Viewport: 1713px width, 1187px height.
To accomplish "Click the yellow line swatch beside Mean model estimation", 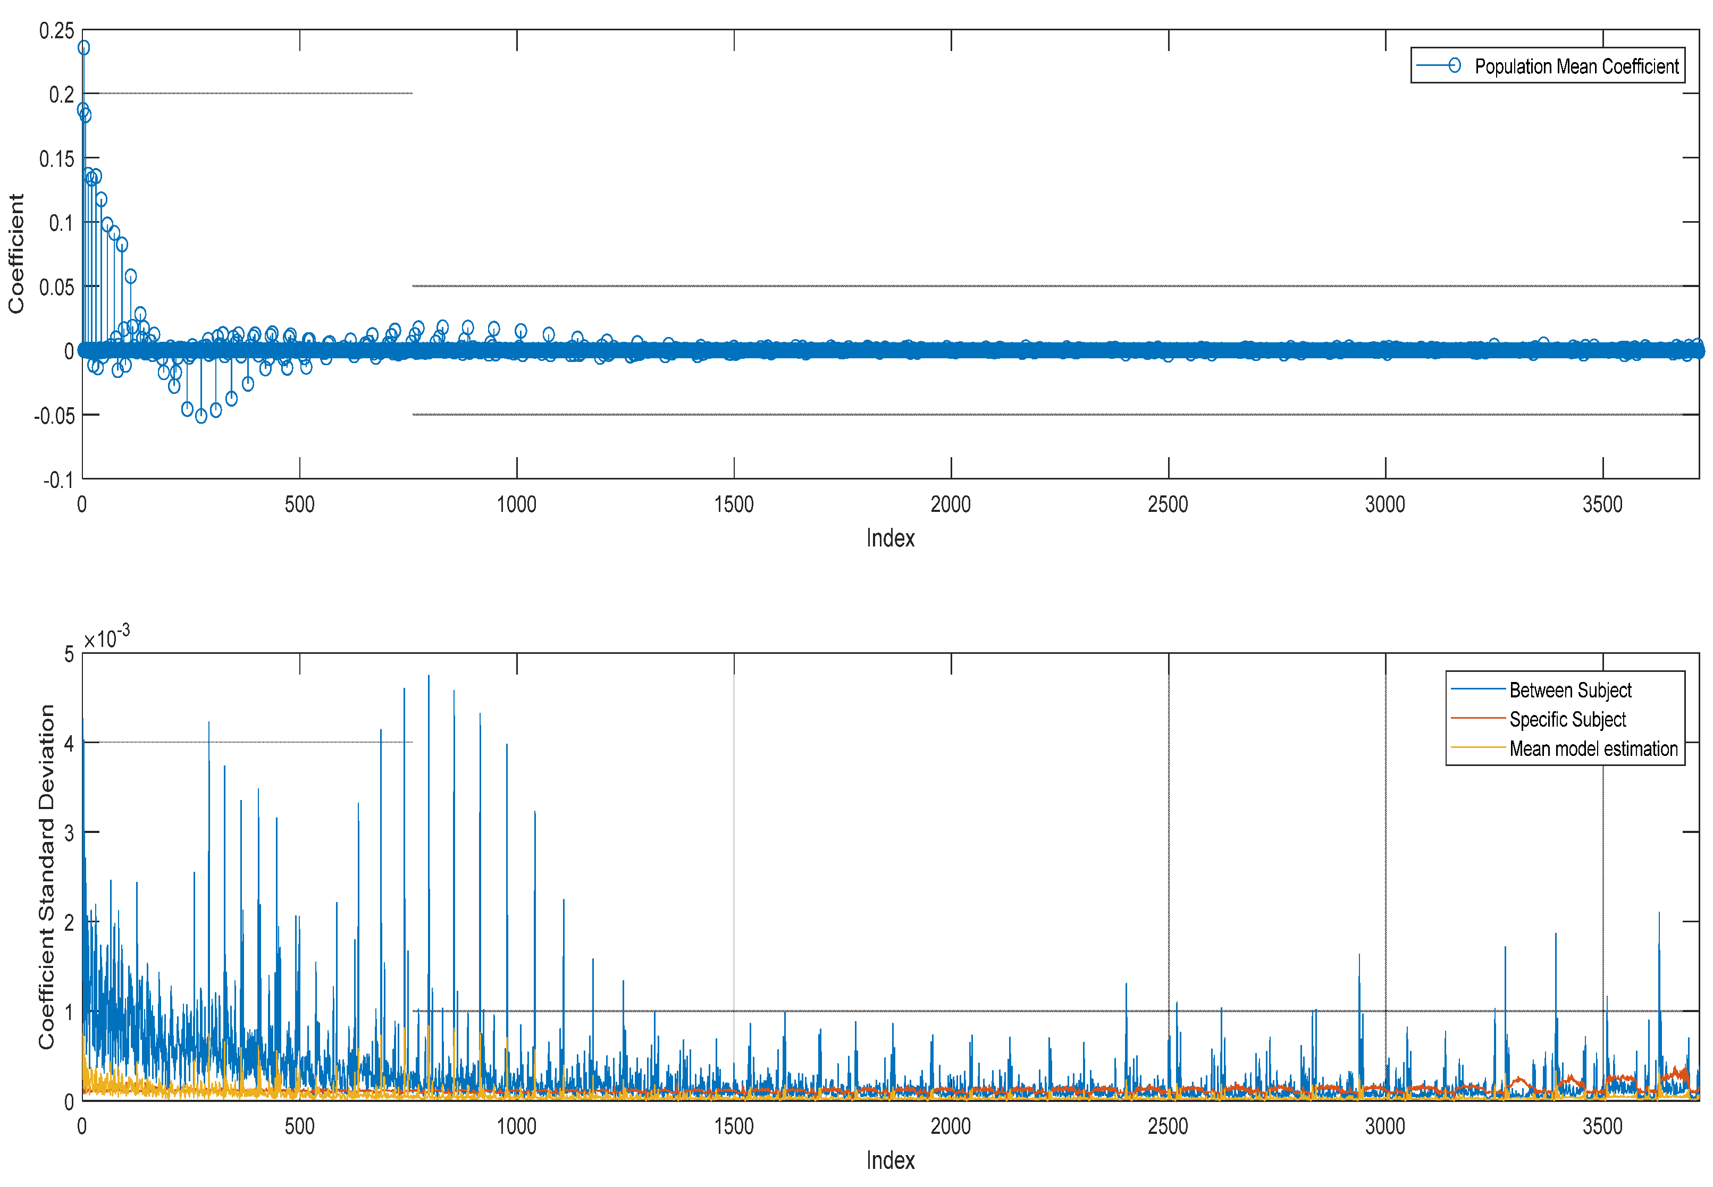I will tap(1477, 747).
